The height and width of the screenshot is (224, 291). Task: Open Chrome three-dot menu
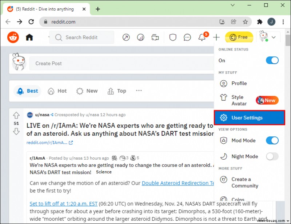tap(283, 22)
